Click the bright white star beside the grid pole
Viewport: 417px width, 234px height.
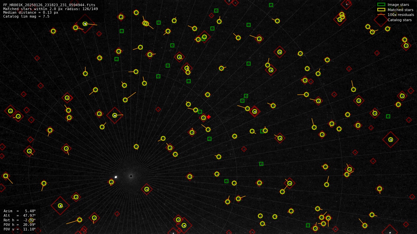pyautogui.click(x=116, y=177)
